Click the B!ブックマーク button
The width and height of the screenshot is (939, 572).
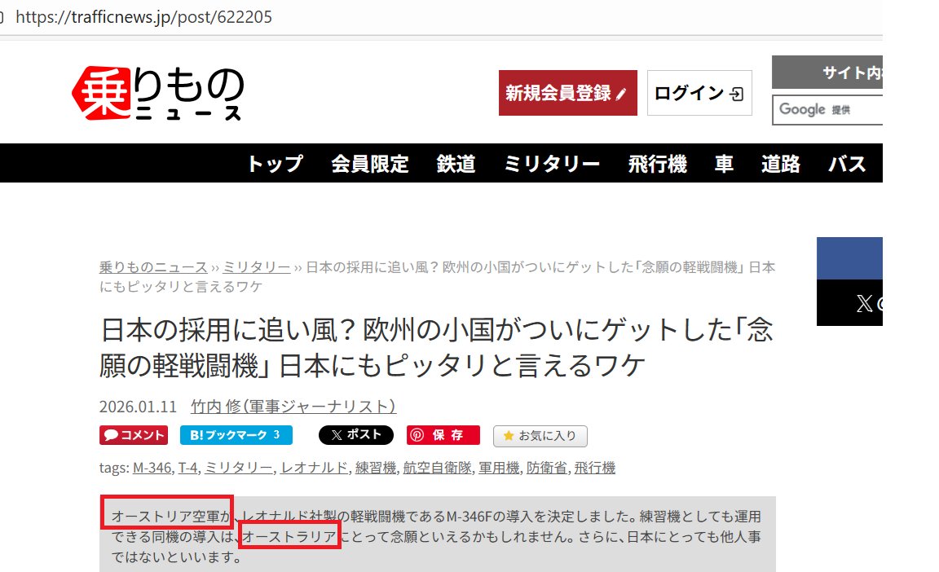[x=236, y=435]
